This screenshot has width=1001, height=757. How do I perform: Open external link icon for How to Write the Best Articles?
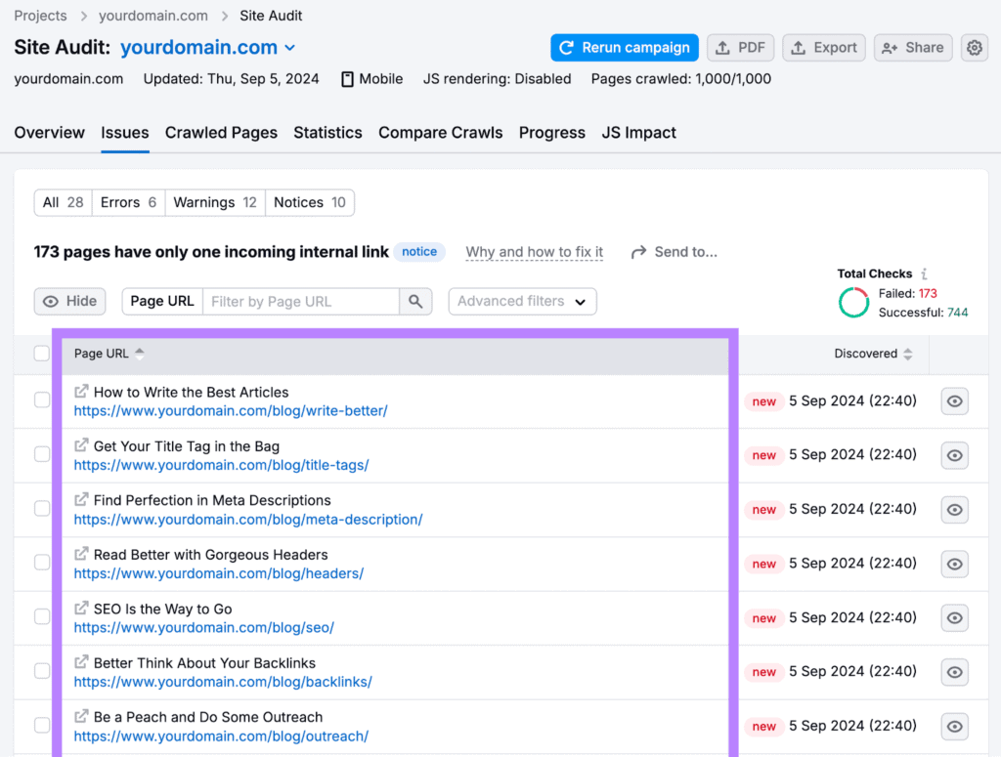tap(82, 392)
